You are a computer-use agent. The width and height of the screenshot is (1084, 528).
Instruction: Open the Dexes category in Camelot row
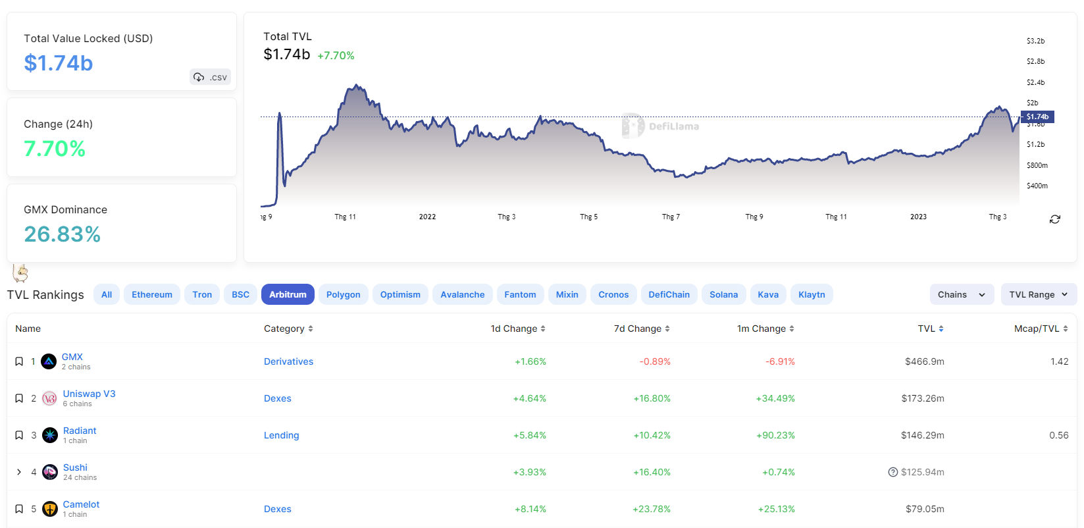pos(278,509)
